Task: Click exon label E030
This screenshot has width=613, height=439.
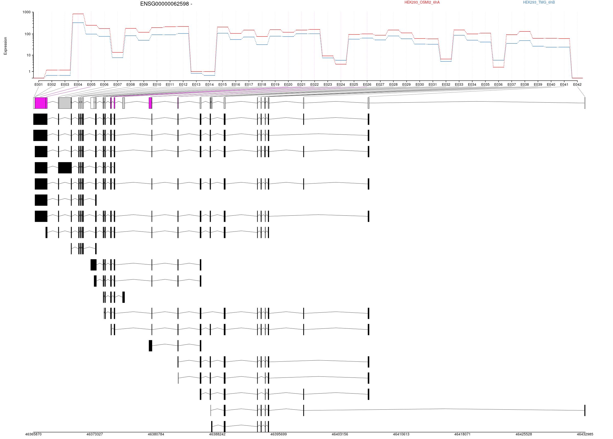Action: (419, 84)
